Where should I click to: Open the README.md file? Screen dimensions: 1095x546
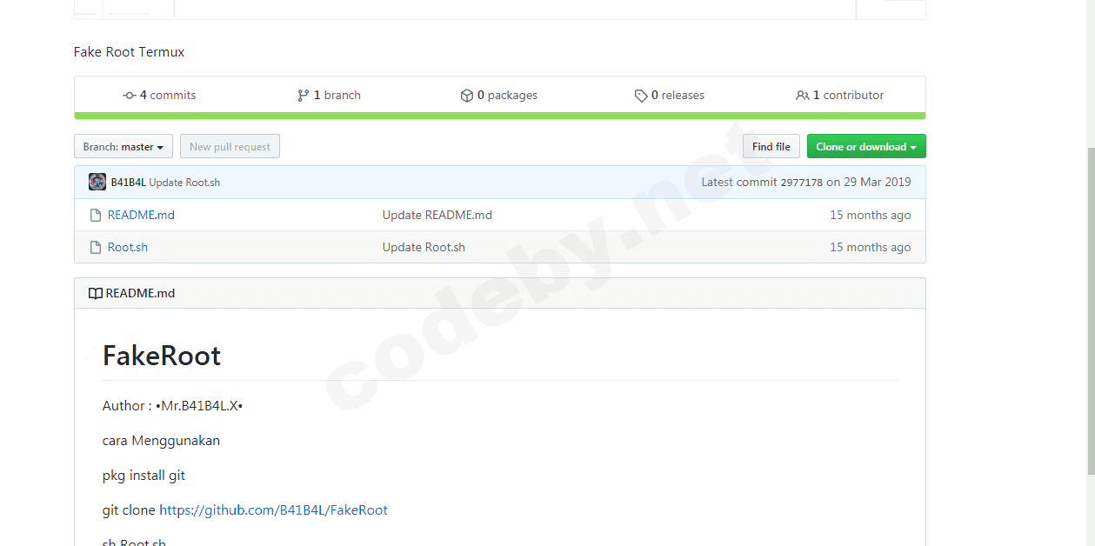tap(141, 215)
